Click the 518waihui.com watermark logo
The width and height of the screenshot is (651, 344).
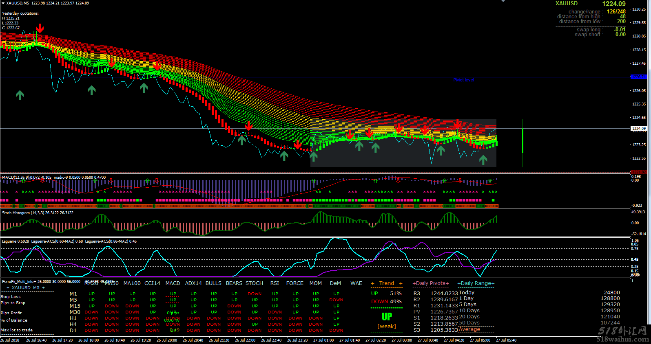point(622,335)
